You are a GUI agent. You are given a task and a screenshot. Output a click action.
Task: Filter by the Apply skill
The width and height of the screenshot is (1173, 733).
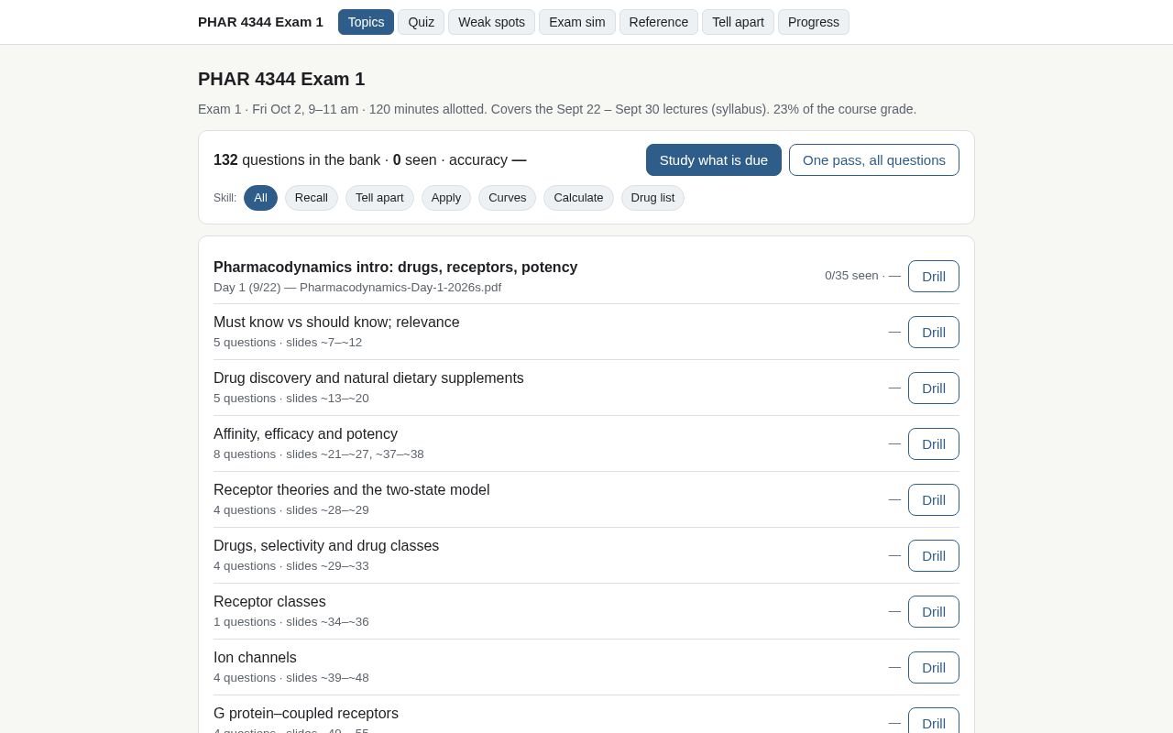446,198
